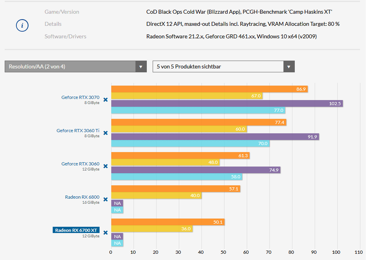Click the Details label
The image size is (367, 260).
coord(53,24)
